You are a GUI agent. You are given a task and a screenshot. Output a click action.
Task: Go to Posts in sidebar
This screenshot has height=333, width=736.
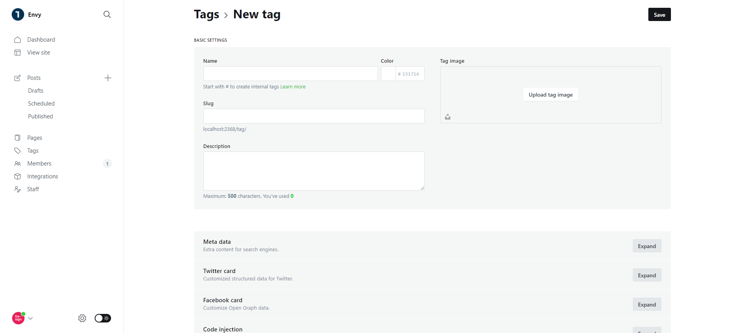point(34,78)
